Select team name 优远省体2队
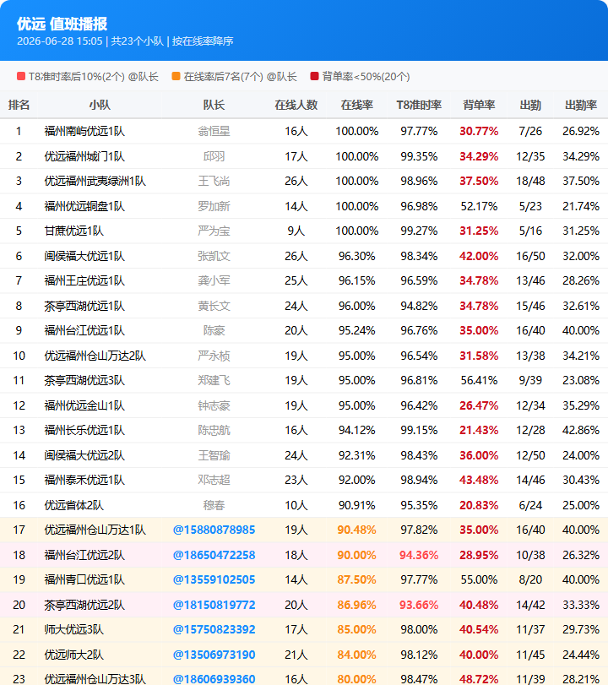 pyautogui.click(x=73, y=505)
